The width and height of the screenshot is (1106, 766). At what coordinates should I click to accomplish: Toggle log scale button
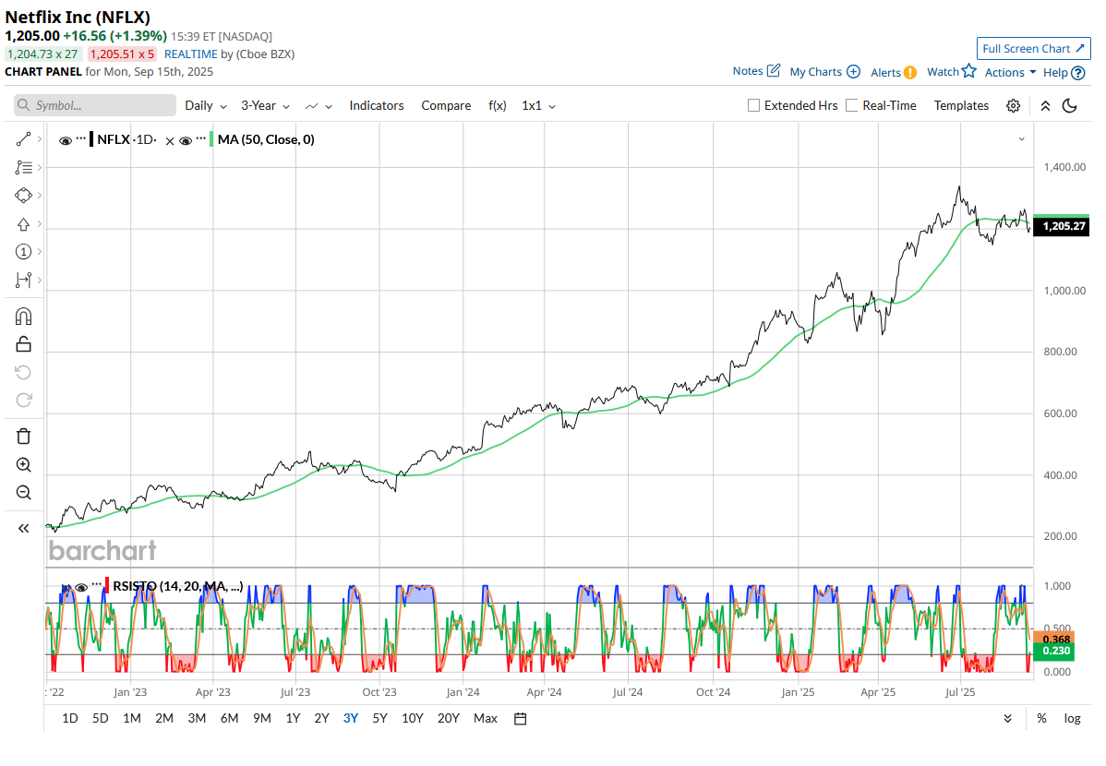[x=1072, y=719]
